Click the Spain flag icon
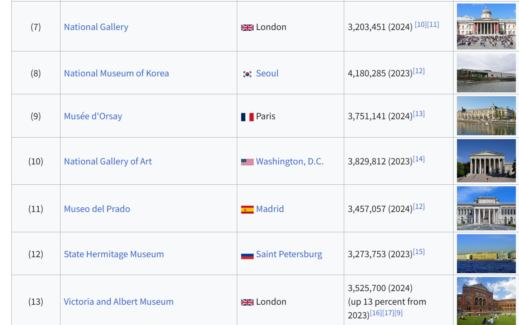This screenshot has width=519, height=325. [247, 209]
